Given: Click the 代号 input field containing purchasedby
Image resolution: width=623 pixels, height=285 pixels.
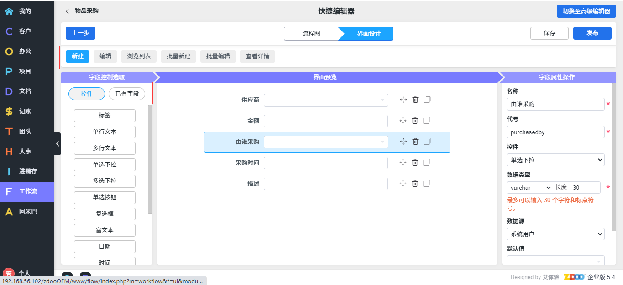Looking at the screenshot, I should [555, 132].
